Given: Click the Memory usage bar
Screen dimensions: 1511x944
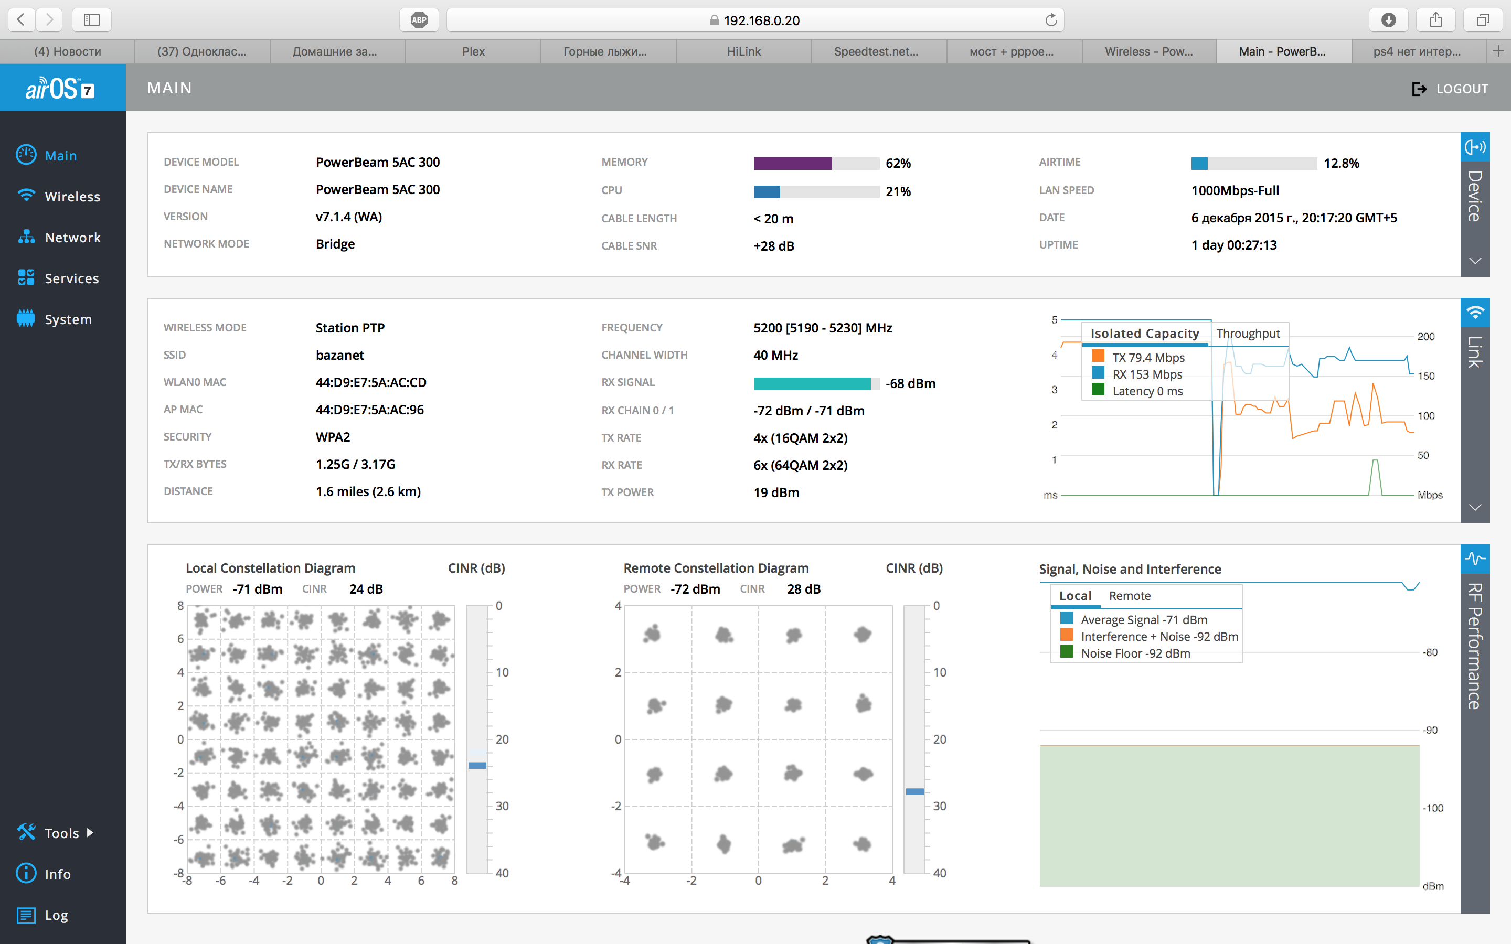Looking at the screenshot, I should [x=816, y=164].
